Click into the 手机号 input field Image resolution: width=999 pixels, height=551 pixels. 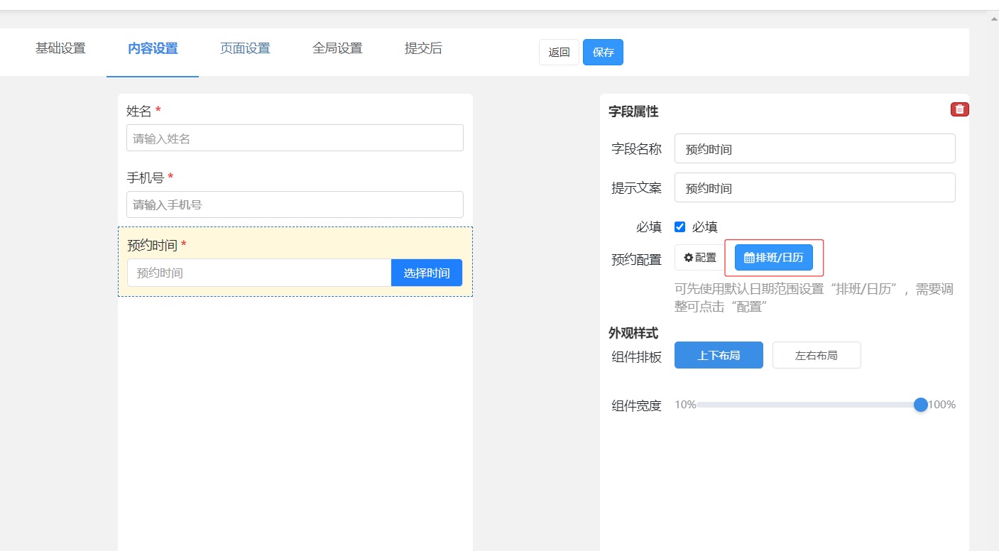click(295, 204)
